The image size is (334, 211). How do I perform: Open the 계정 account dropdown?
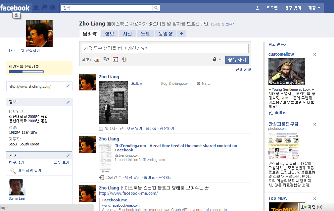pyautogui.click(x=314, y=8)
